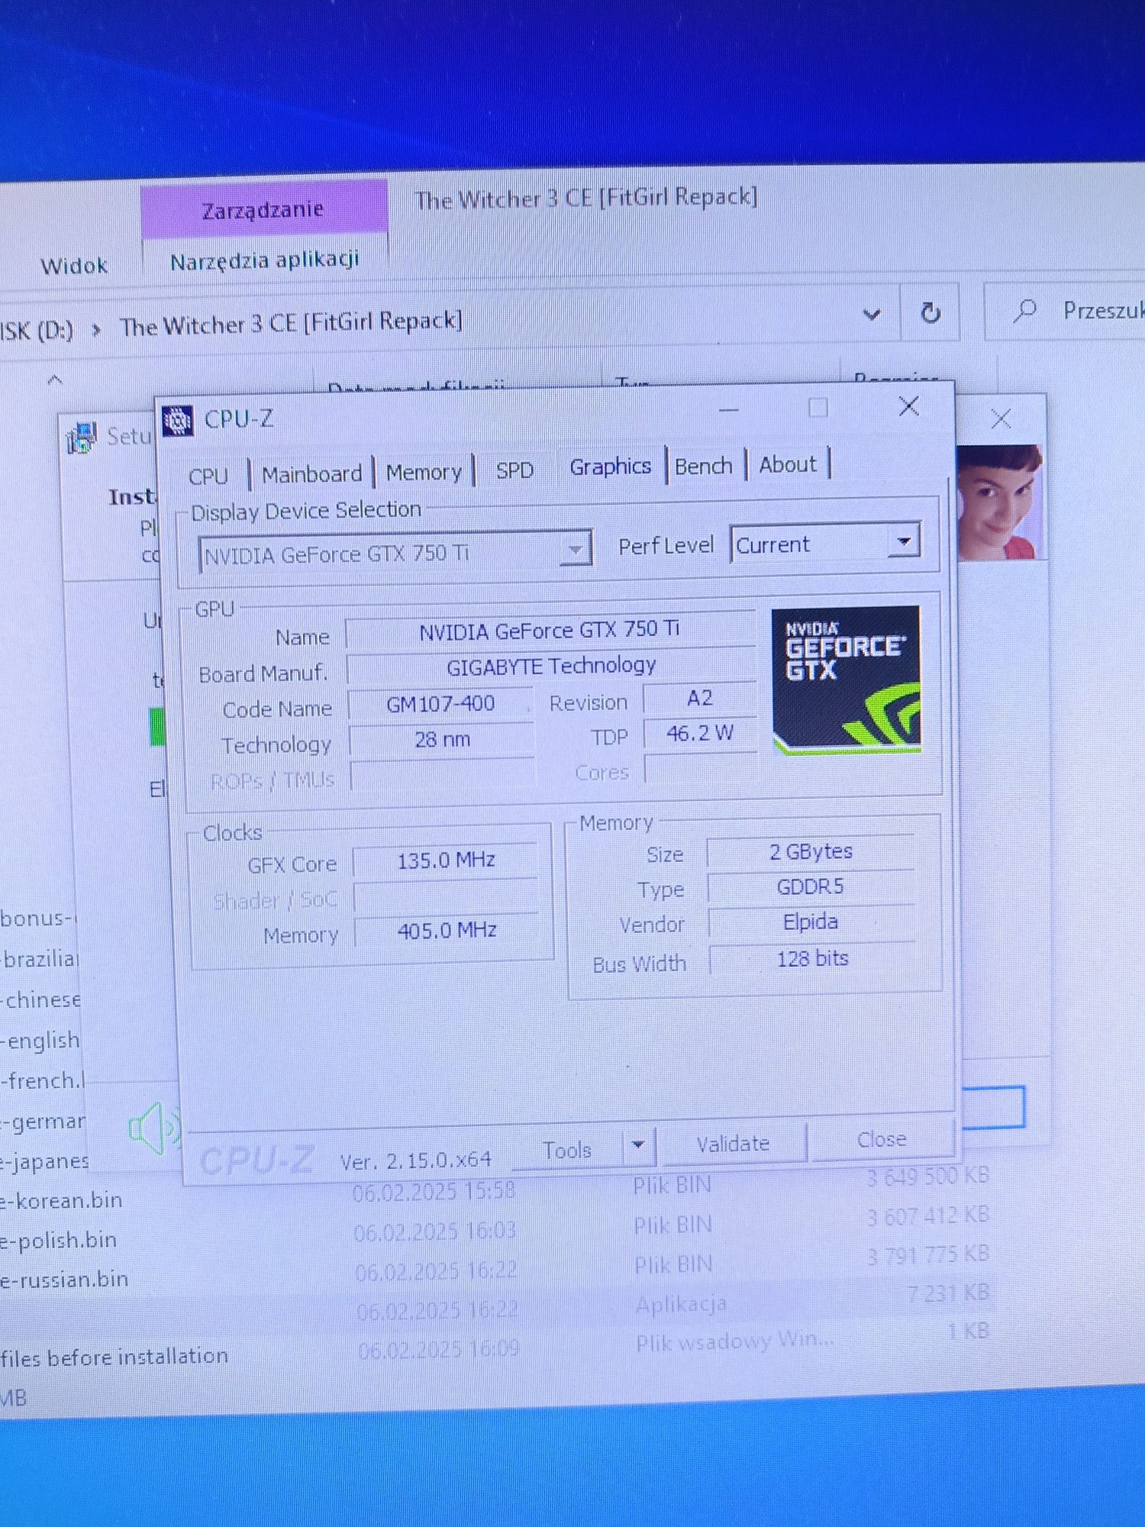Open the Widok tab in Explorer
1145x1527 pixels.
point(74,266)
